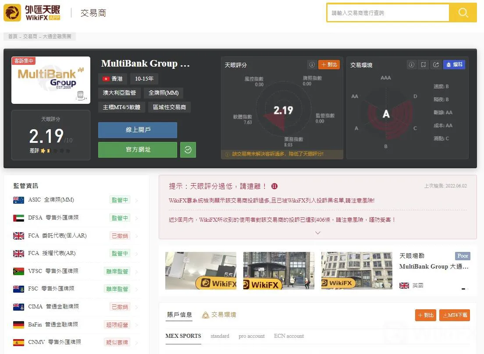The height and width of the screenshot is (354, 484).
Task: Open the info icon in 天眼評分 panel
Action: click(x=312, y=64)
